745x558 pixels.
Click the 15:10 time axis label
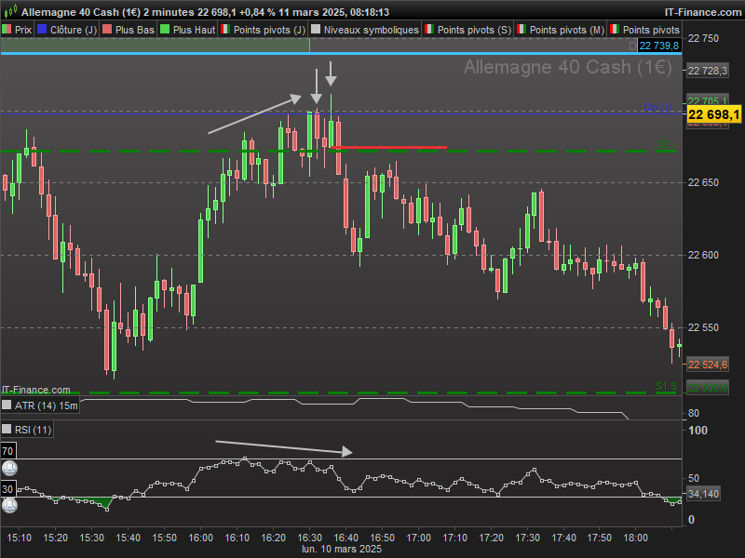20,538
